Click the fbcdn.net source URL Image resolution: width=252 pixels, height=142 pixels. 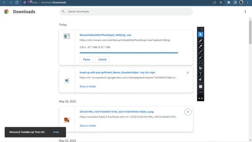128,117
